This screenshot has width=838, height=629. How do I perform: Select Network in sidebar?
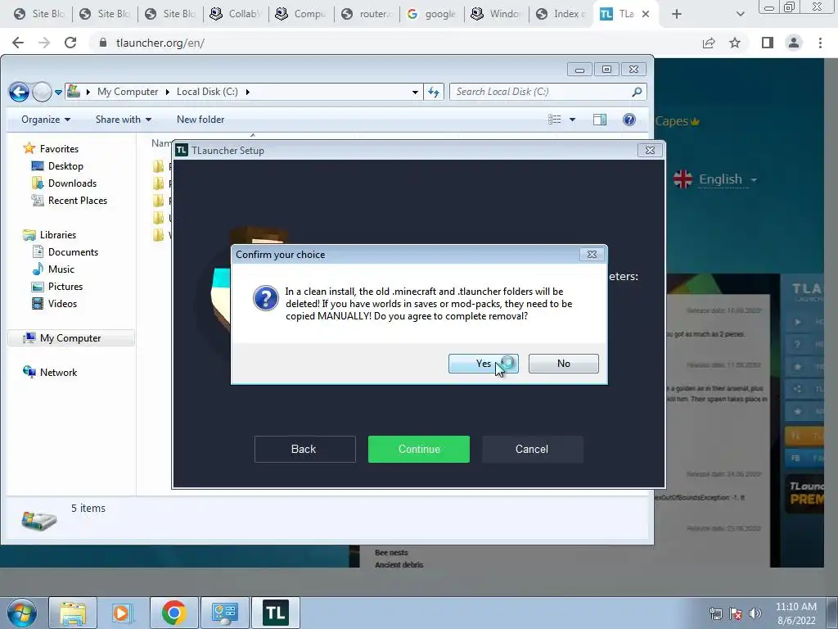tap(58, 373)
